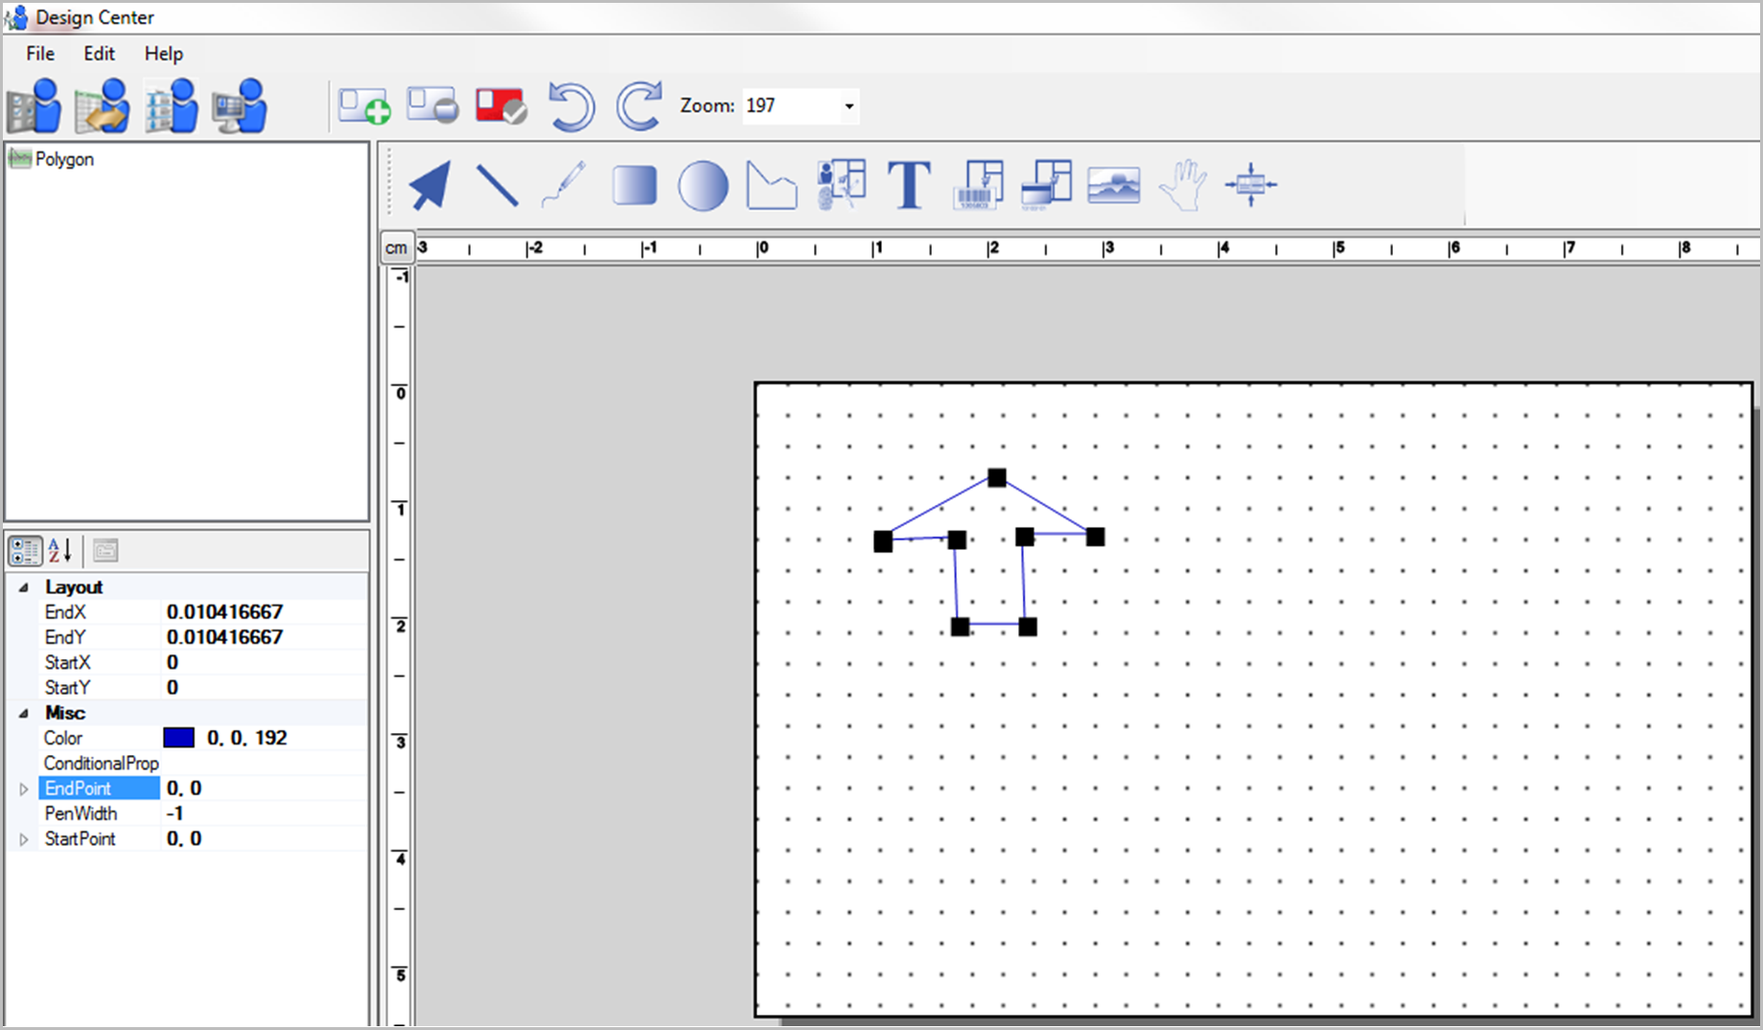Click the blue Color swatch
The height and width of the screenshot is (1030, 1763).
coord(178,737)
